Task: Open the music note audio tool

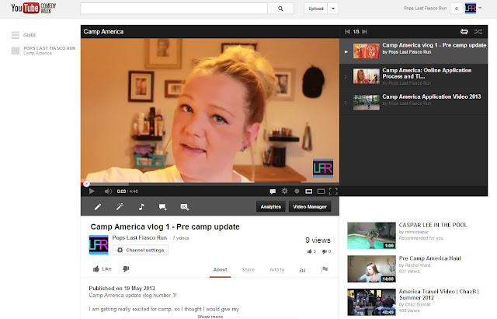Action: (x=141, y=207)
